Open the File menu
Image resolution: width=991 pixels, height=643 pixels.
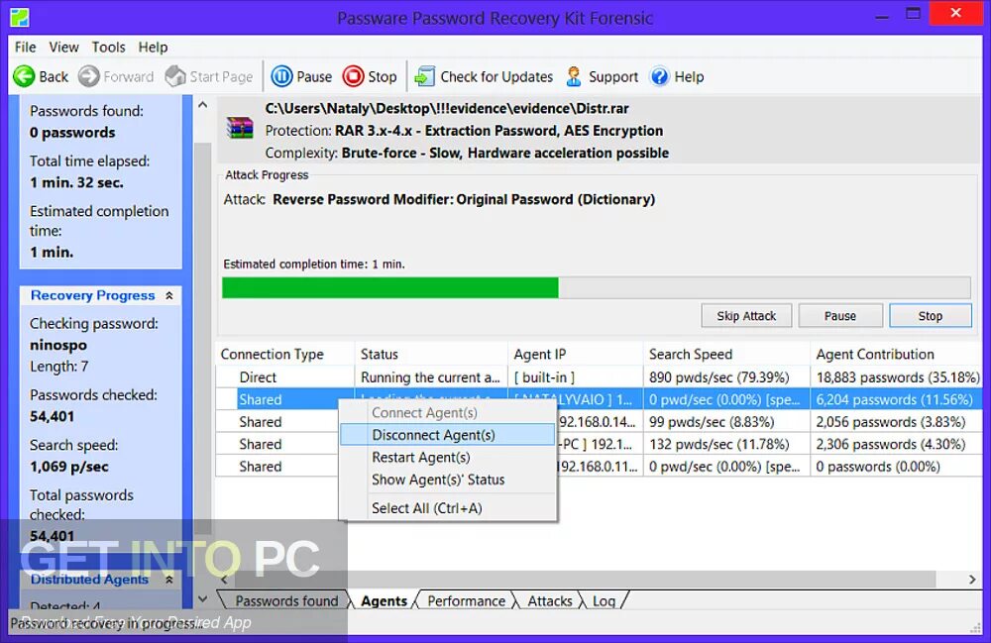pyautogui.click(x=26, y=47)
